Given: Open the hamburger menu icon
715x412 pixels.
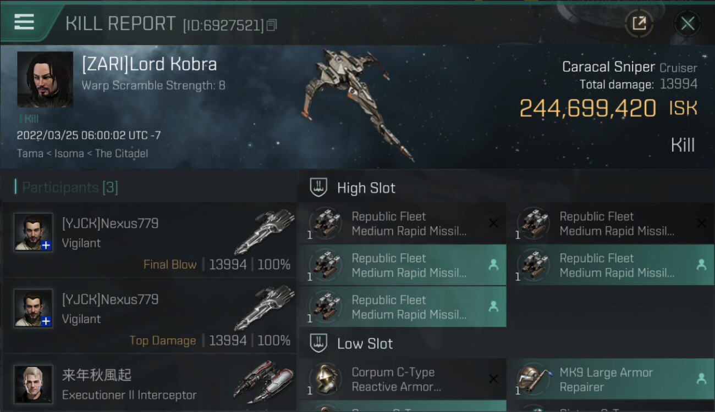Looking at the screenshot, I should (x=24, y=22).
